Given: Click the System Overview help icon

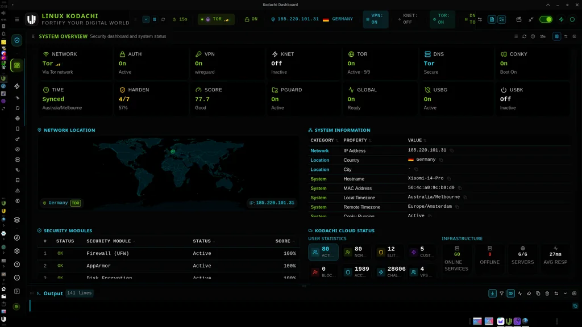Looking at the screenshot, I should coord(533,36).
